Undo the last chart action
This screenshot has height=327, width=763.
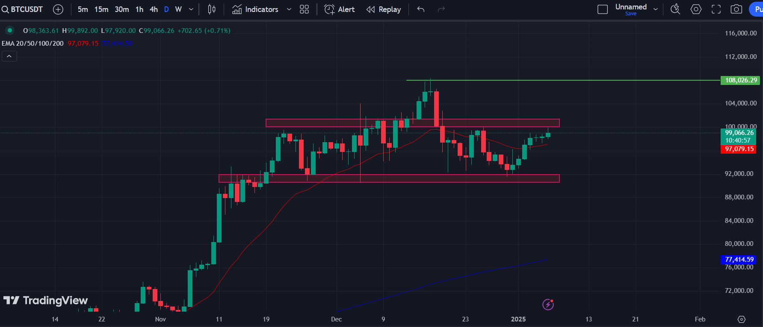(421, 9)
